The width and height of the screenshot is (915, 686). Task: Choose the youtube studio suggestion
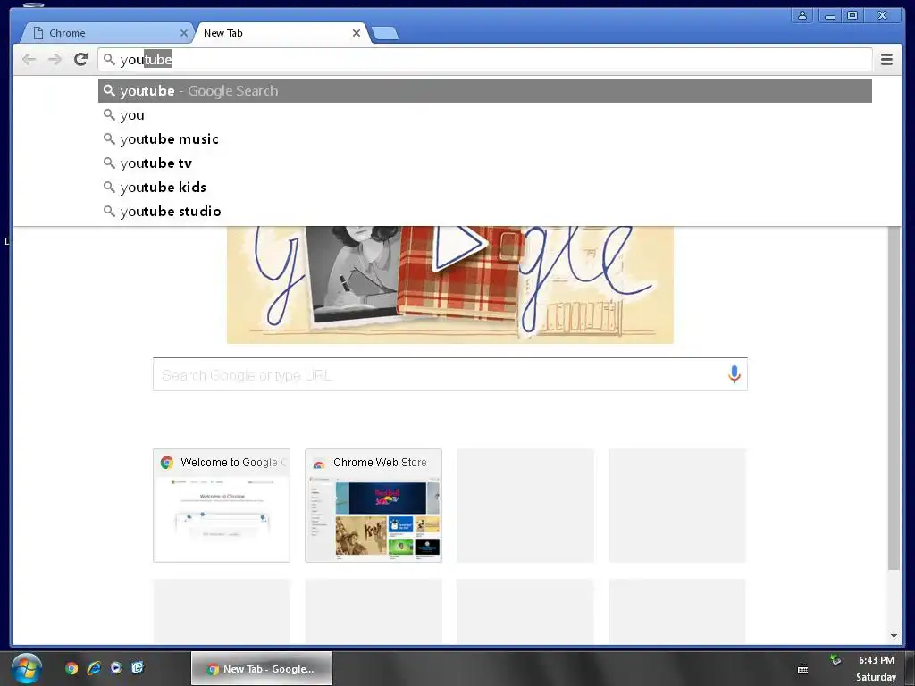point(484,211)
